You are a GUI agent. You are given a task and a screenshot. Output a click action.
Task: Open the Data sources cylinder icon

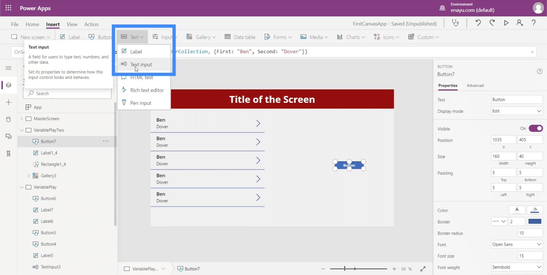[9, 119]
